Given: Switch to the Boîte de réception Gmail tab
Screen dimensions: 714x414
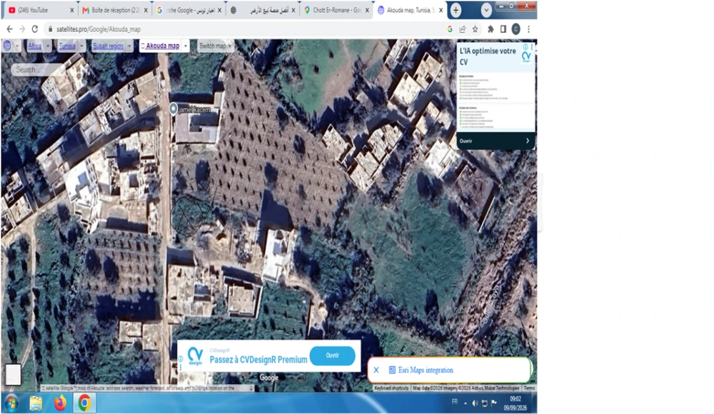Looking at the screenshot, I should pos(116,10).
